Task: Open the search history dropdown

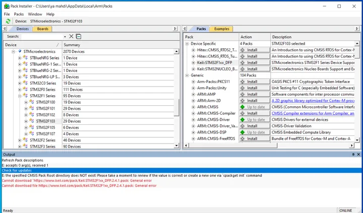Action: 65,37
